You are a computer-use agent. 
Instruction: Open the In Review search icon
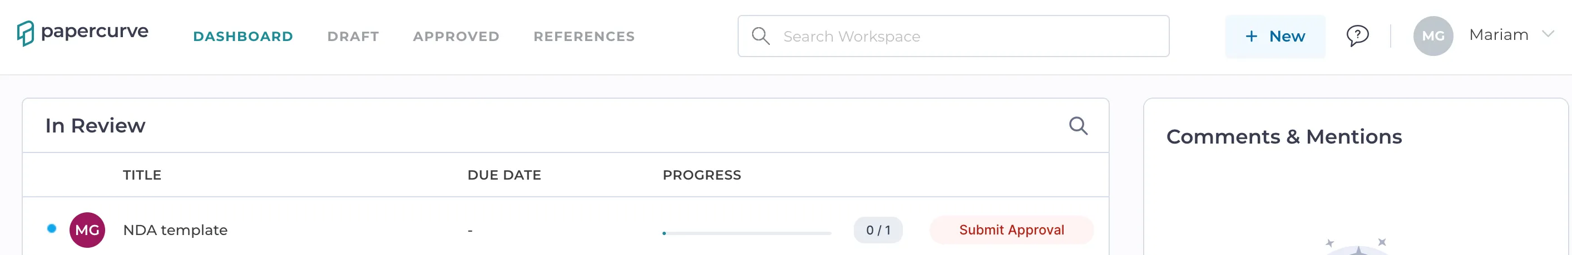click(x=1077, y=126)
